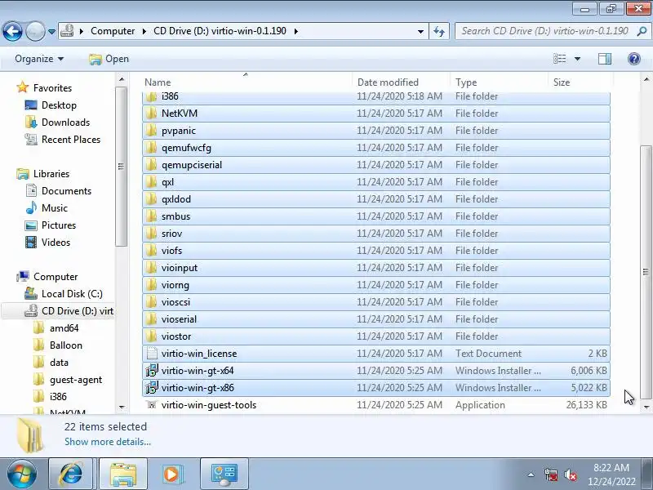Open Balloon folder in sidebar tree

[66, 345]
